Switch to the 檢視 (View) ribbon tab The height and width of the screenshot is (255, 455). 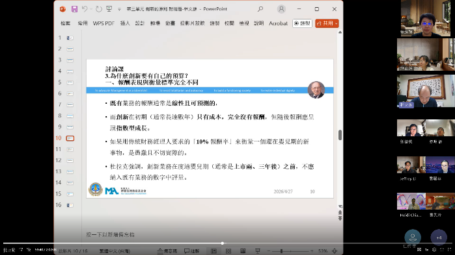(244, 23)
